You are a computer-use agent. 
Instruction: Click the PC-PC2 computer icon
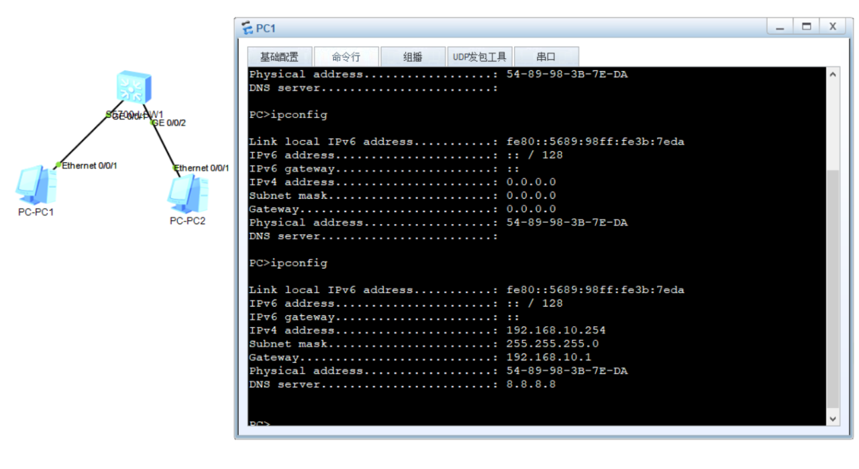click(x=188, y=193)
